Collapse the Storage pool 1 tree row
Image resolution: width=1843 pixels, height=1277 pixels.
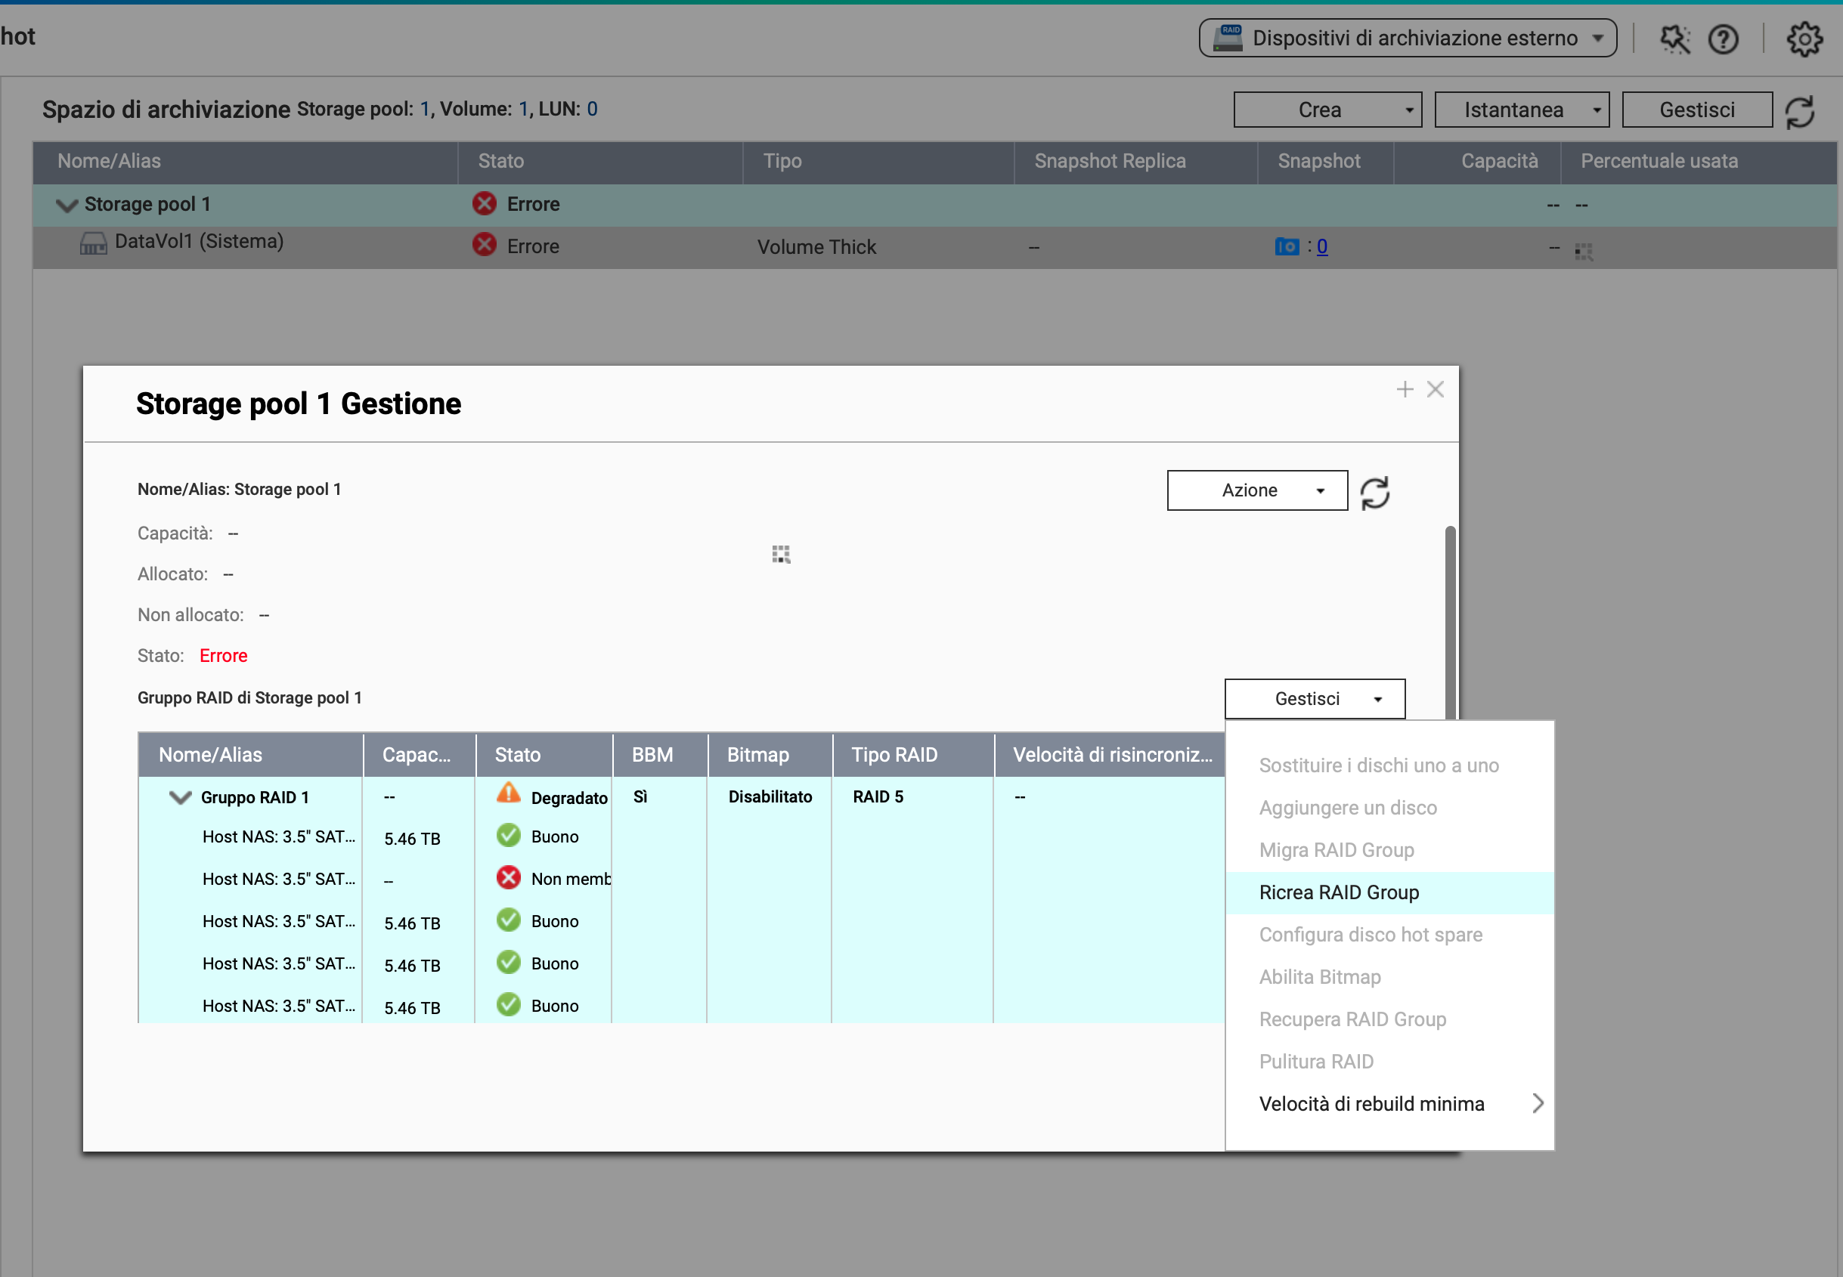[x=67, y=206]
